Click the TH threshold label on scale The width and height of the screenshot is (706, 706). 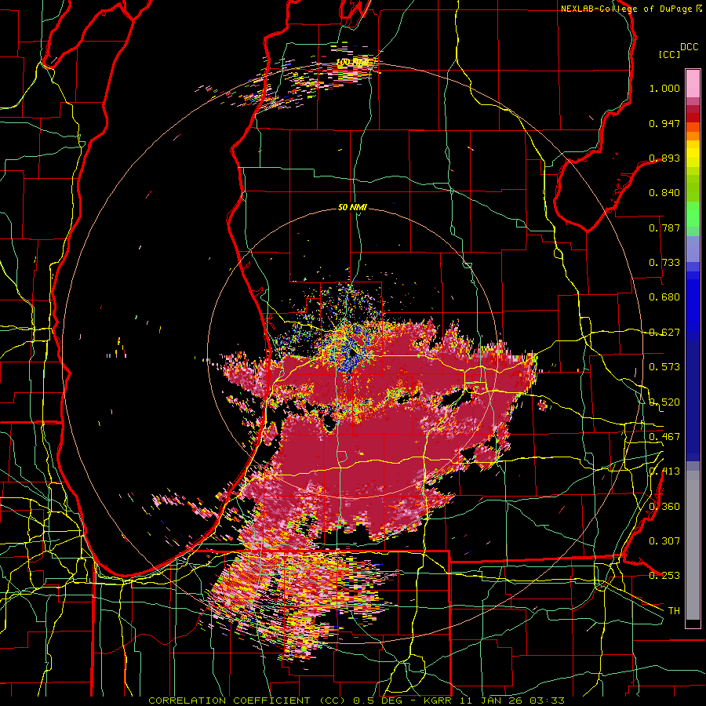[674, 611]
